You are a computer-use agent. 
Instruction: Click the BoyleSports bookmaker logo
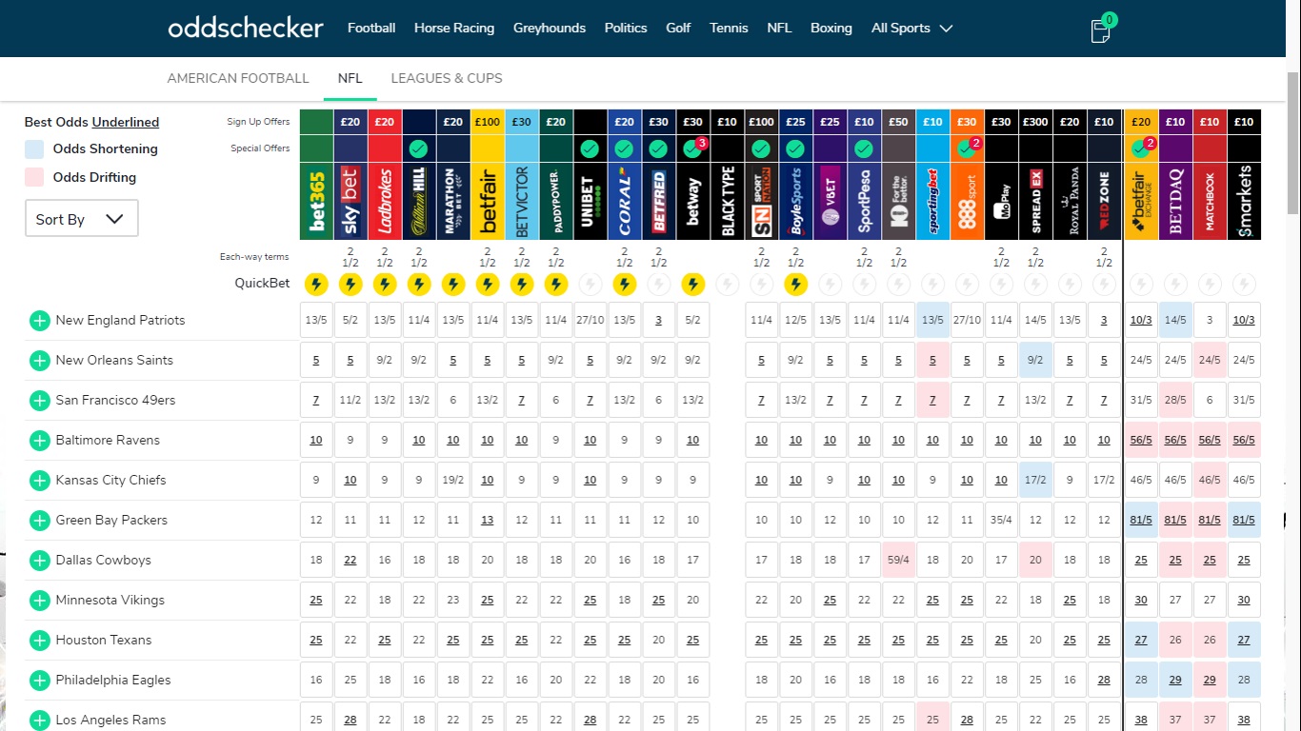coord(796,202)
